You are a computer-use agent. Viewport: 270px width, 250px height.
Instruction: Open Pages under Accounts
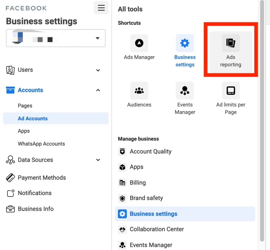(25, 106)
